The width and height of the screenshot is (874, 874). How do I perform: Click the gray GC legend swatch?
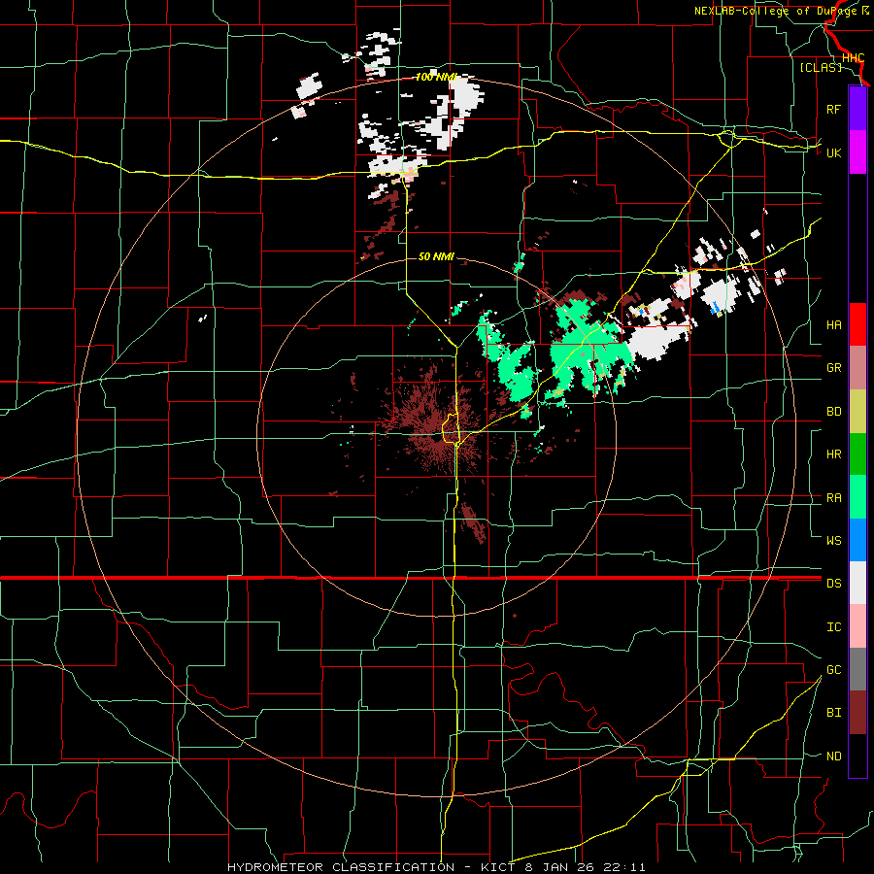point(857,669)
